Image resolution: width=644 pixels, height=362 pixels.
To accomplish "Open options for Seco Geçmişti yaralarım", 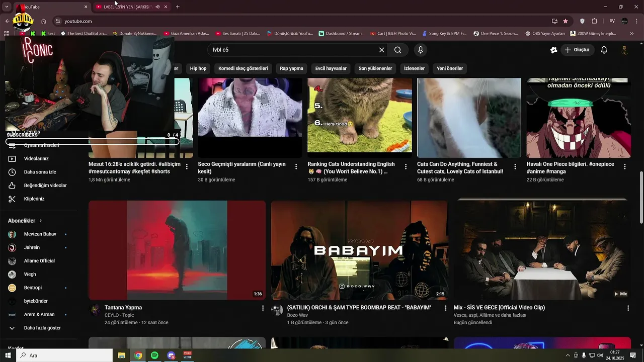I will point(296,166).
